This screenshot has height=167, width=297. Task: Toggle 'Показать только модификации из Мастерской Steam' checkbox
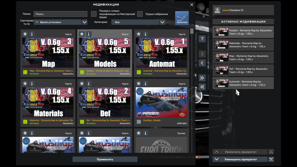[x=94, y=14]
